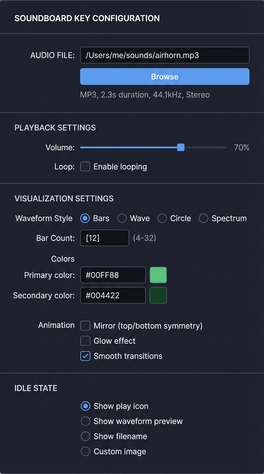Click the Browse button to choose audio
The width and height of the screenshot is (264, 474).
click(x=164, y=76)
